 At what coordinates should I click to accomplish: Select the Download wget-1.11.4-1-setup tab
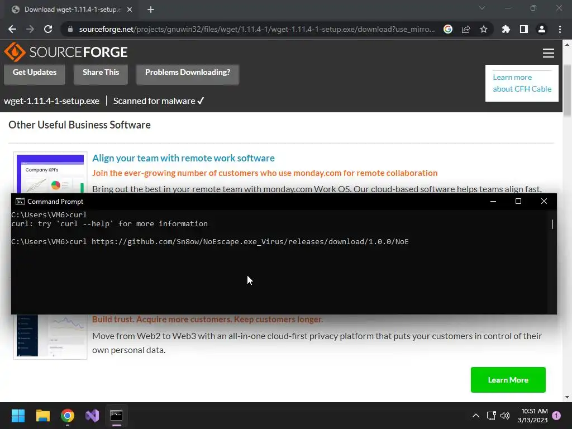click(x=72, y=9)
